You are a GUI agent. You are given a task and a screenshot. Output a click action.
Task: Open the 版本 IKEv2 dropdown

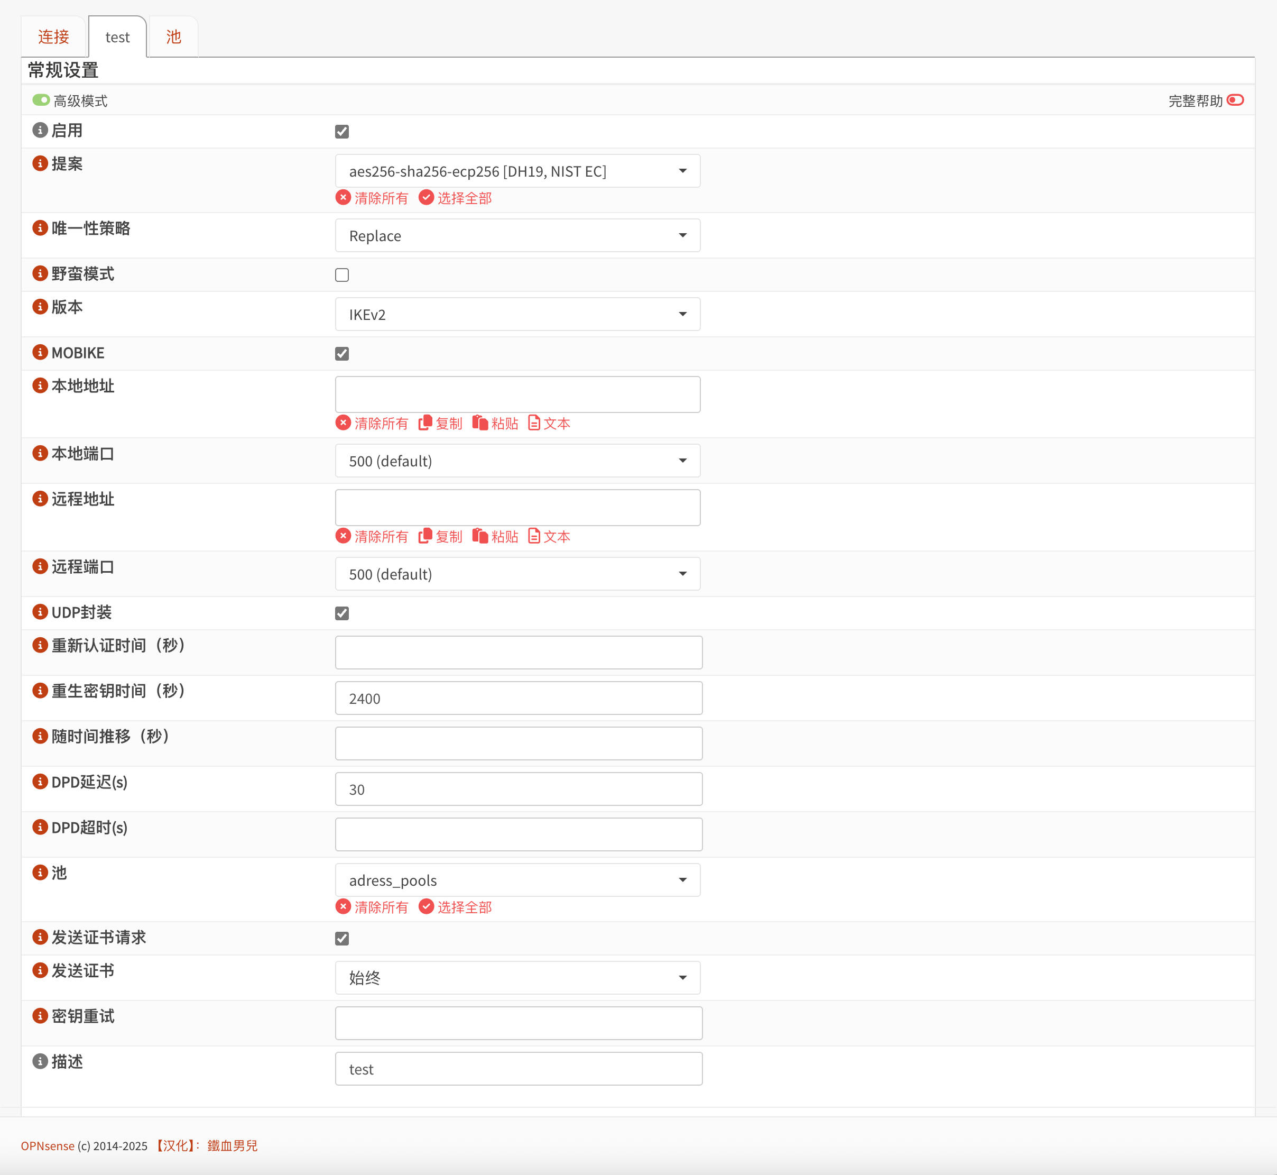click(x=517, y=314)
